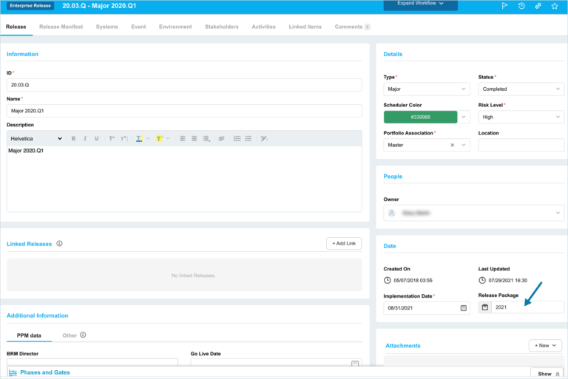Click the text highlight color icon
Image resolution: width=568 pixels, height=379 pixels.
(159, 138)
